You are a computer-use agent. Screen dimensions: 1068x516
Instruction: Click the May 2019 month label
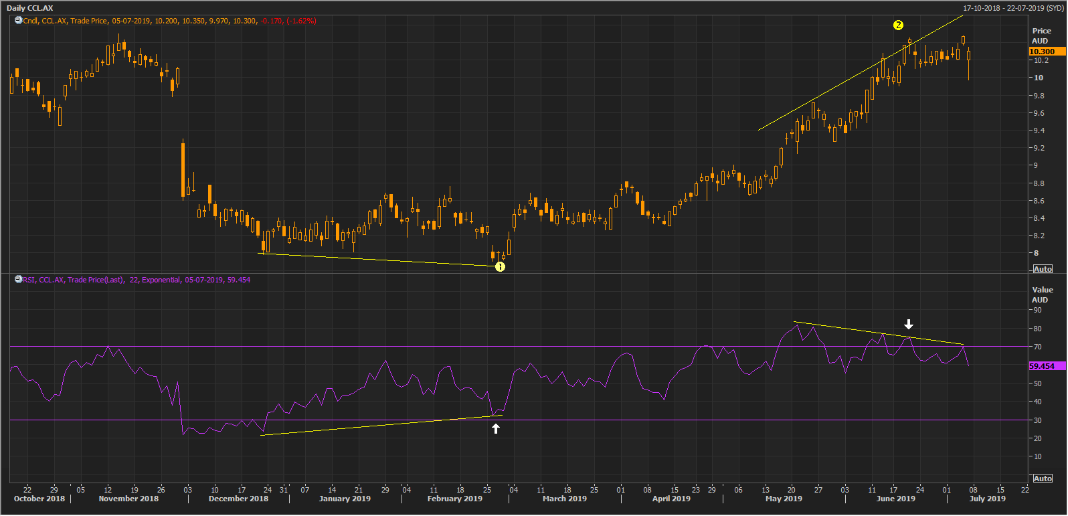(x=784, y=499)
